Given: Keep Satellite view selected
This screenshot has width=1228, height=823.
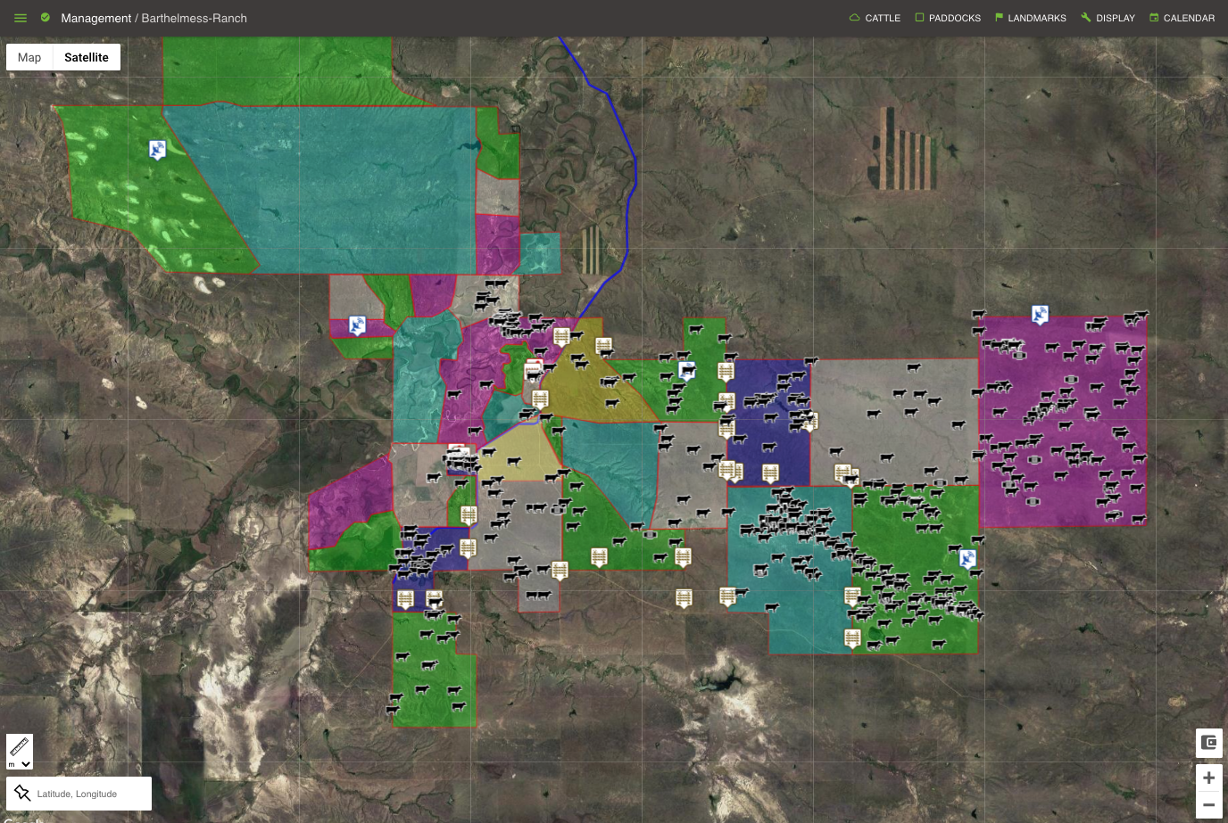Looking at the screenshot, I should coord(86,57).
